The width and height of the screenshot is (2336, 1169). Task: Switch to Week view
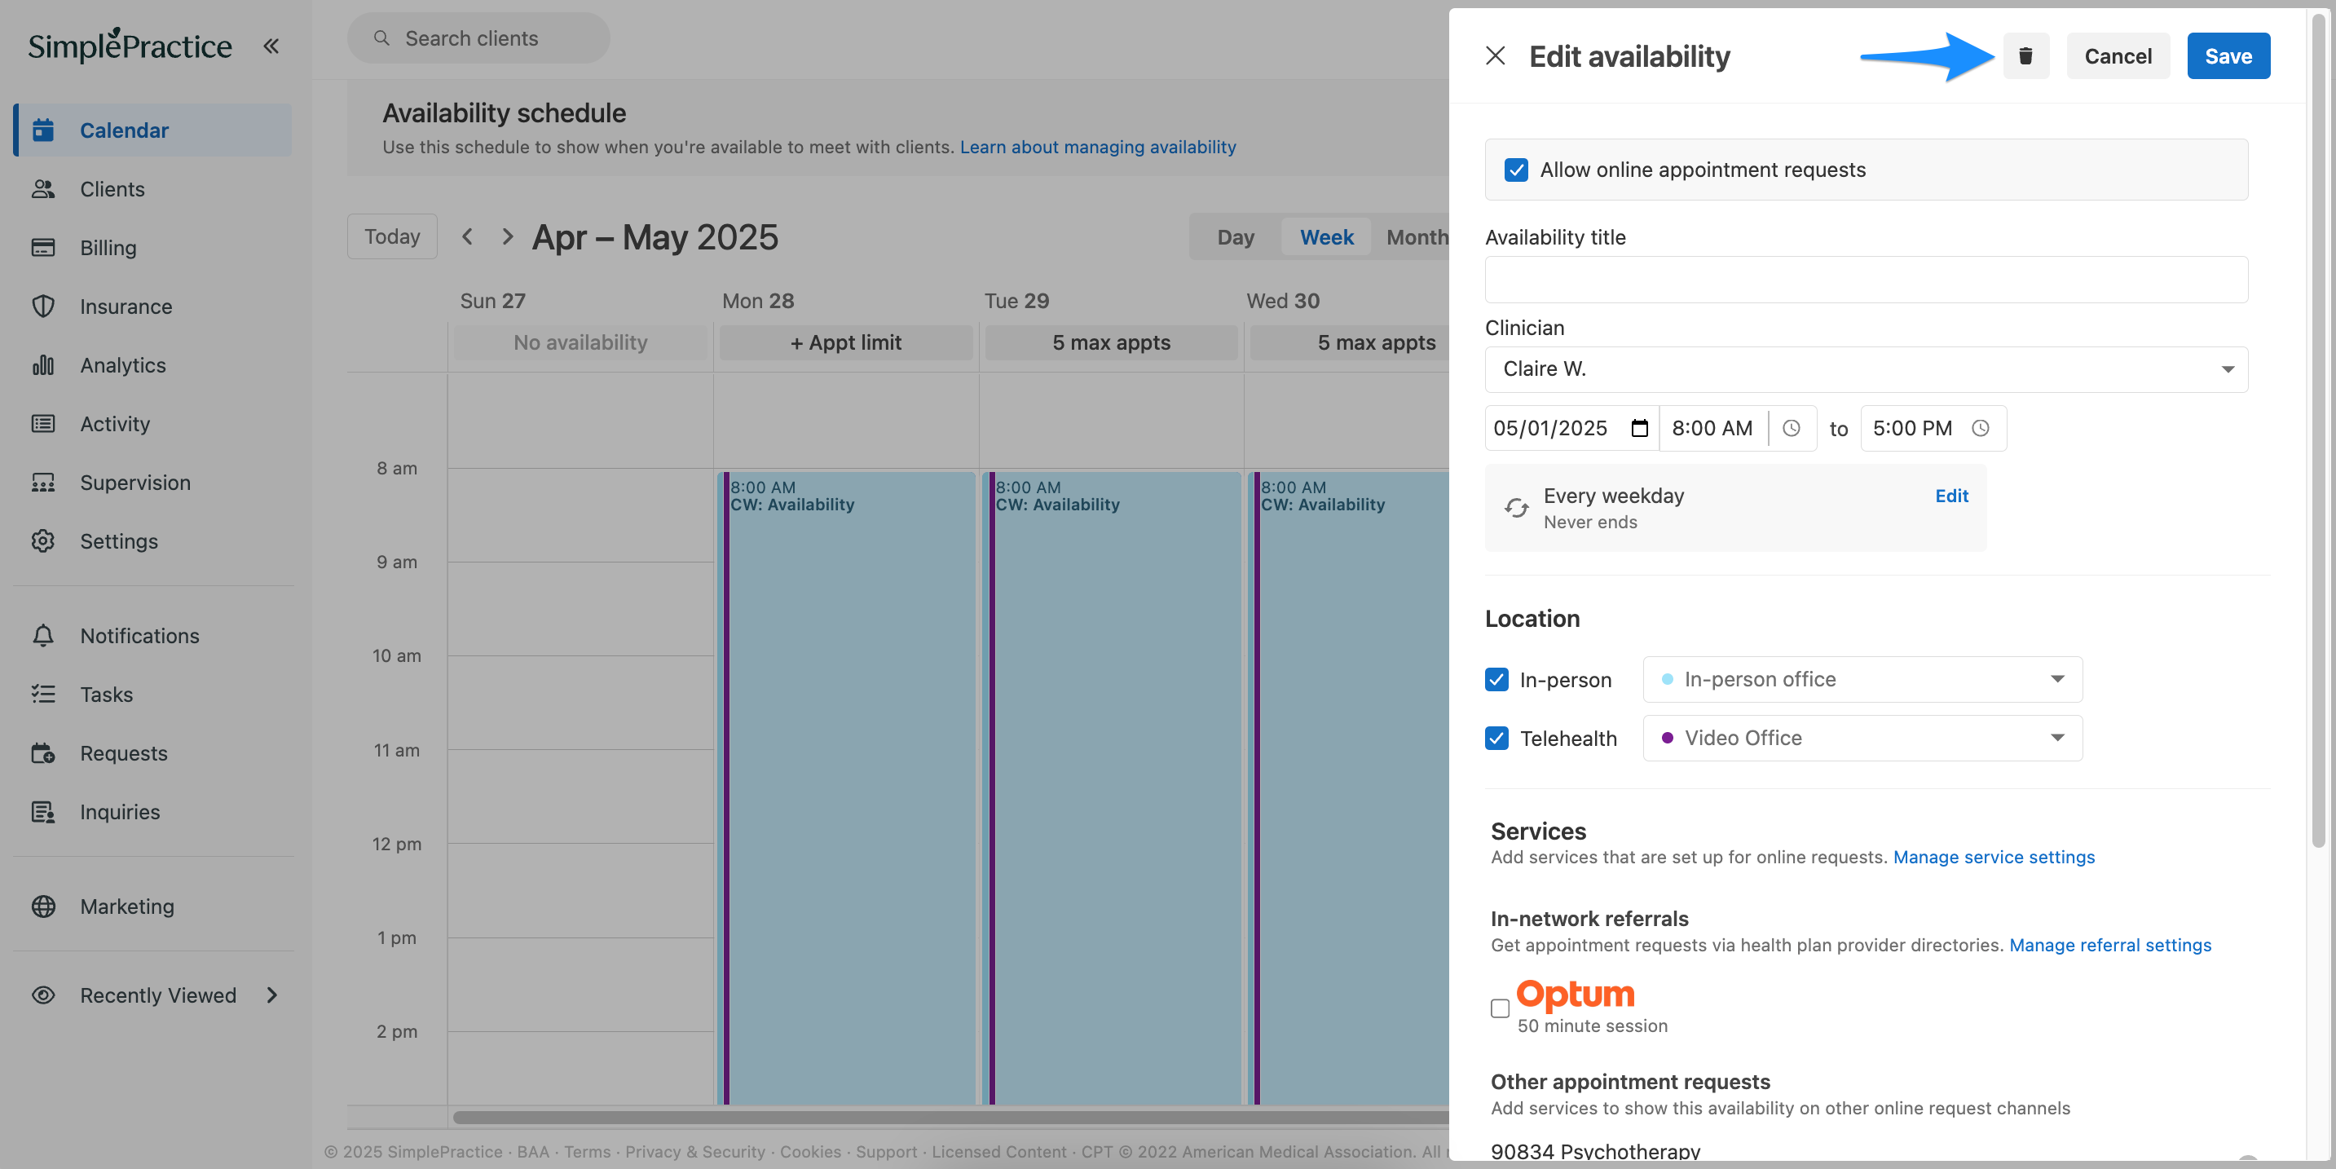pyautogui.click(x=1327, y=236)
